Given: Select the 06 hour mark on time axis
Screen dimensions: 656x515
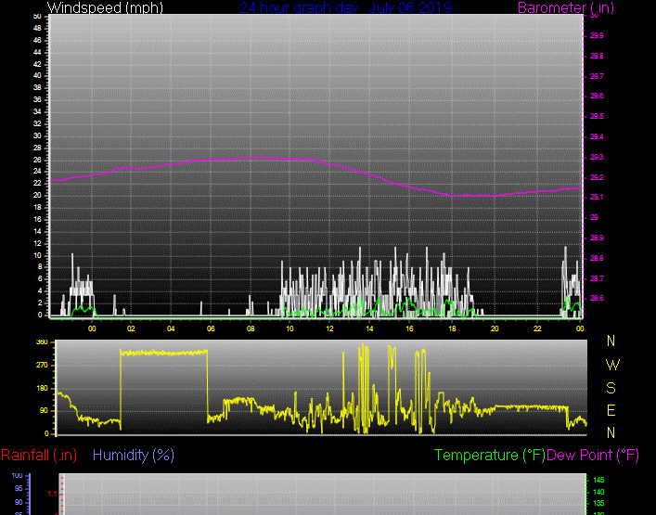Looking at the screenshot, I should click(x=211, y=328).
